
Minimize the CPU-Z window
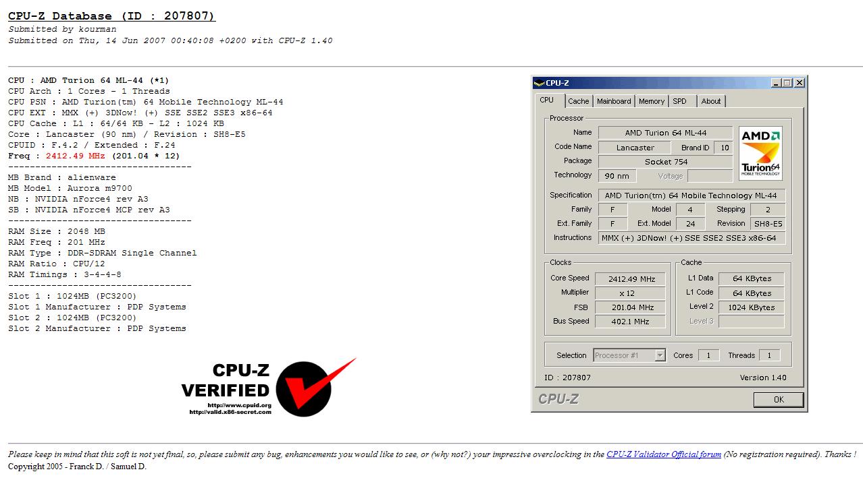click(x=777, y=83)
